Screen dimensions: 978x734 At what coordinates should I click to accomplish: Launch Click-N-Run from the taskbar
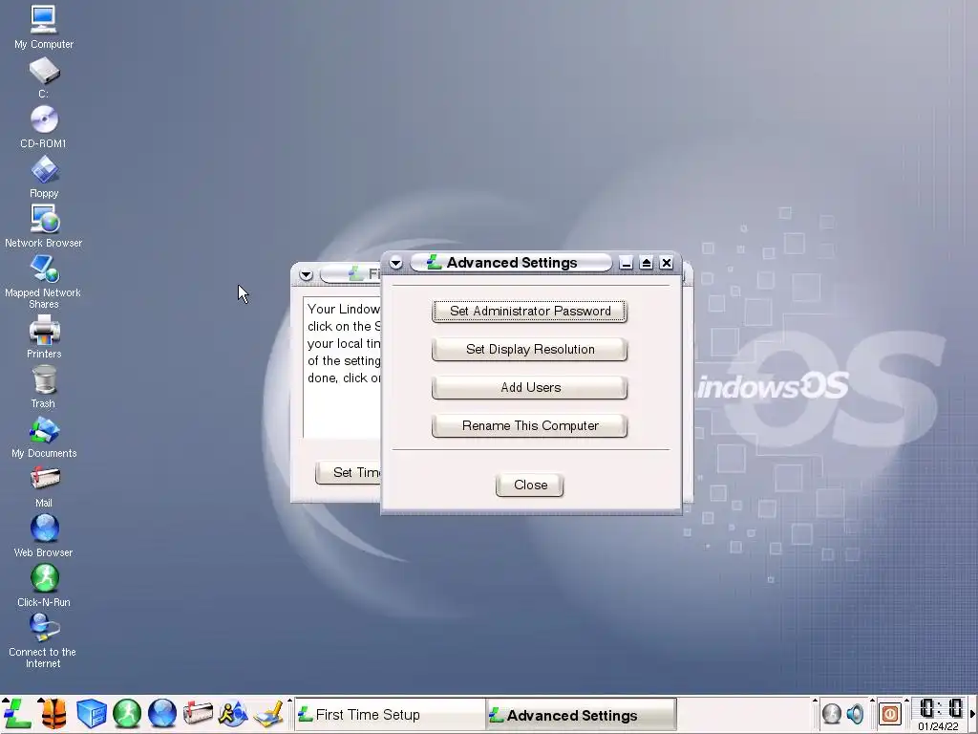(x=127, y=714)
